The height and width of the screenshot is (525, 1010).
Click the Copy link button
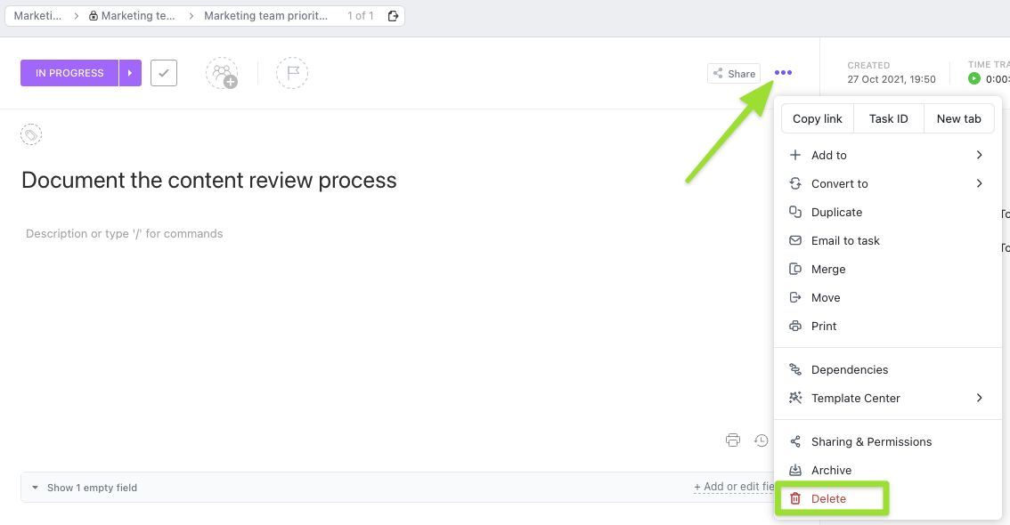point(818,118)
